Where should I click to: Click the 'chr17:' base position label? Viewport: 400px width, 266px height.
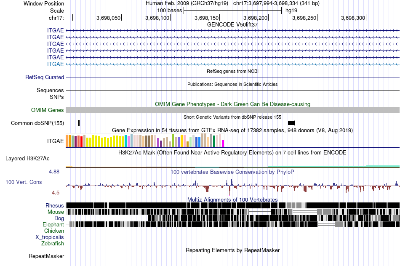pyautogui.click(x=56, y=18)
